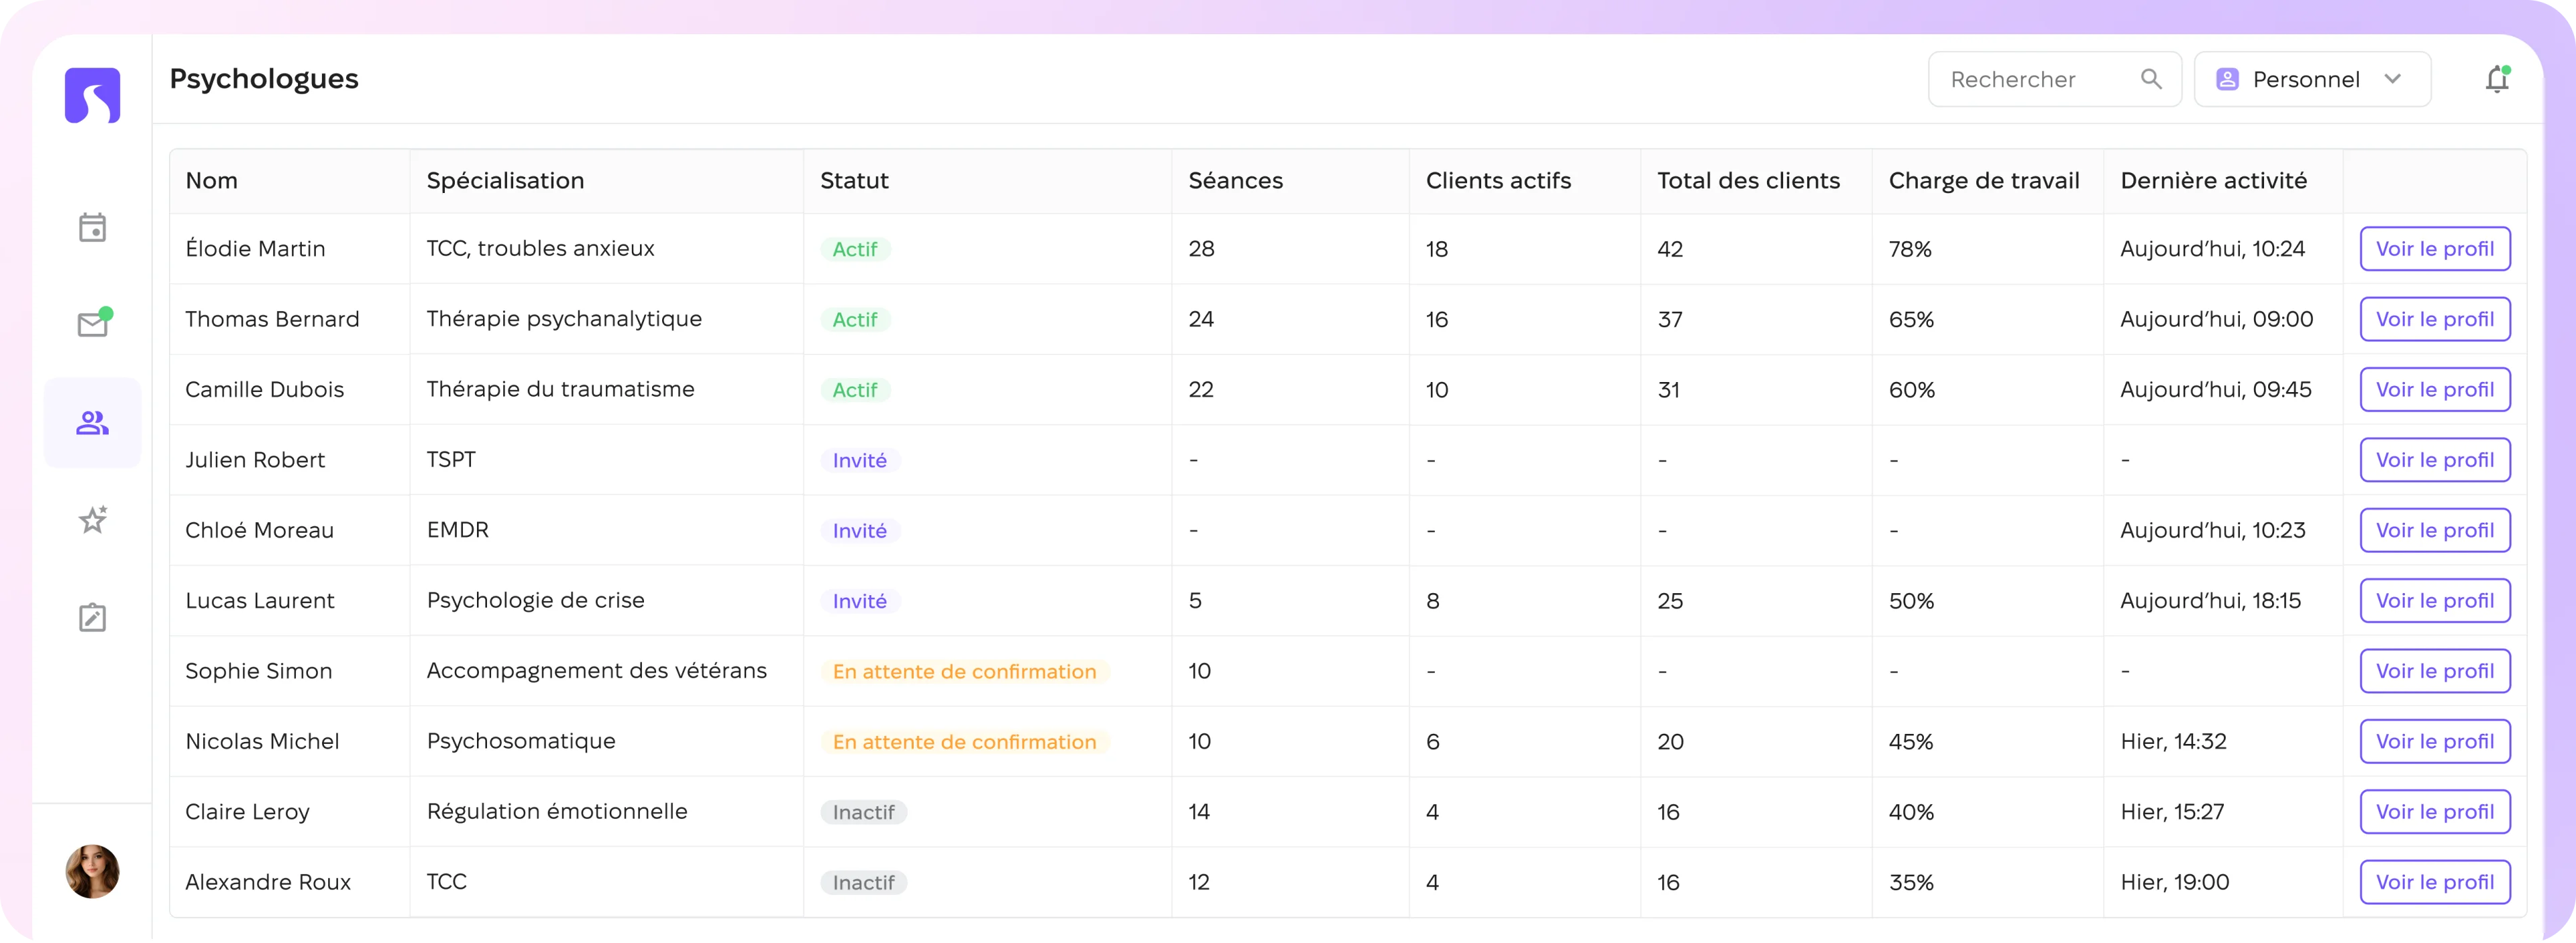Open the calendar icon in sidebar

pos(92,228)
